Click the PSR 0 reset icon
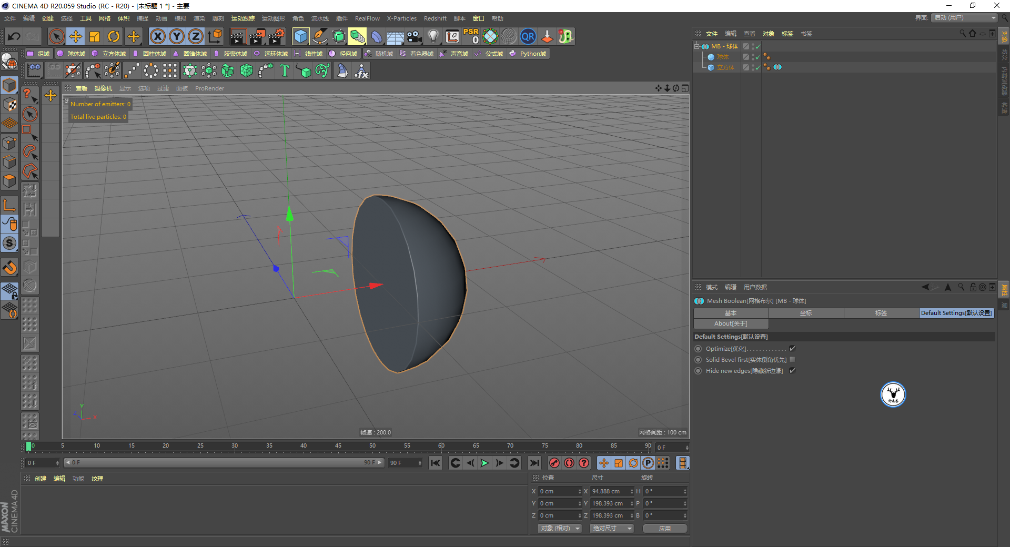Image resolution: width=1010 pixels, height=547 pixels. point(471,36)
